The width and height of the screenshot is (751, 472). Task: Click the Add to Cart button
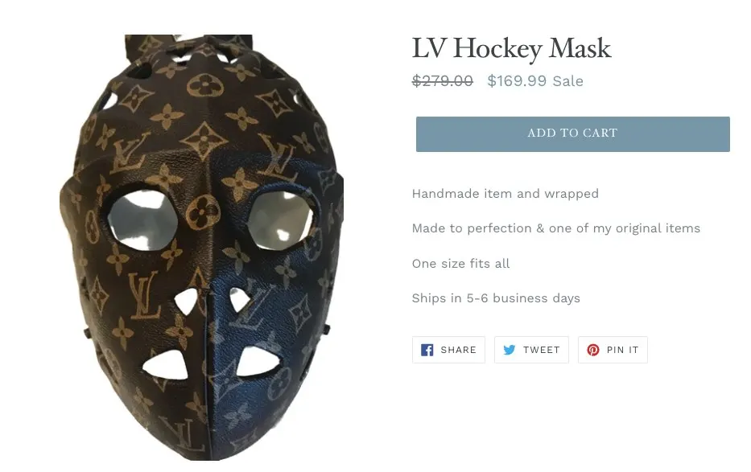[x=572, y=134]
